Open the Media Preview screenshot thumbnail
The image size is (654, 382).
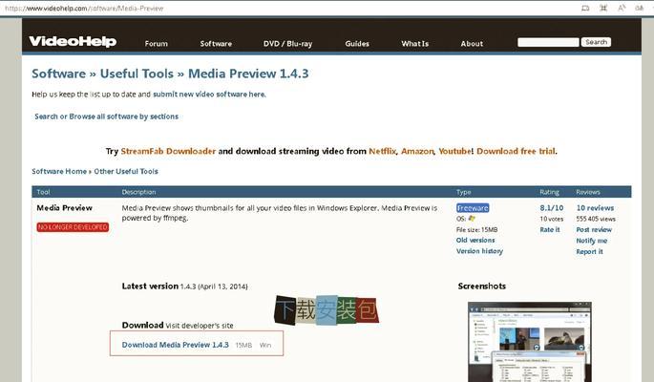529,342
